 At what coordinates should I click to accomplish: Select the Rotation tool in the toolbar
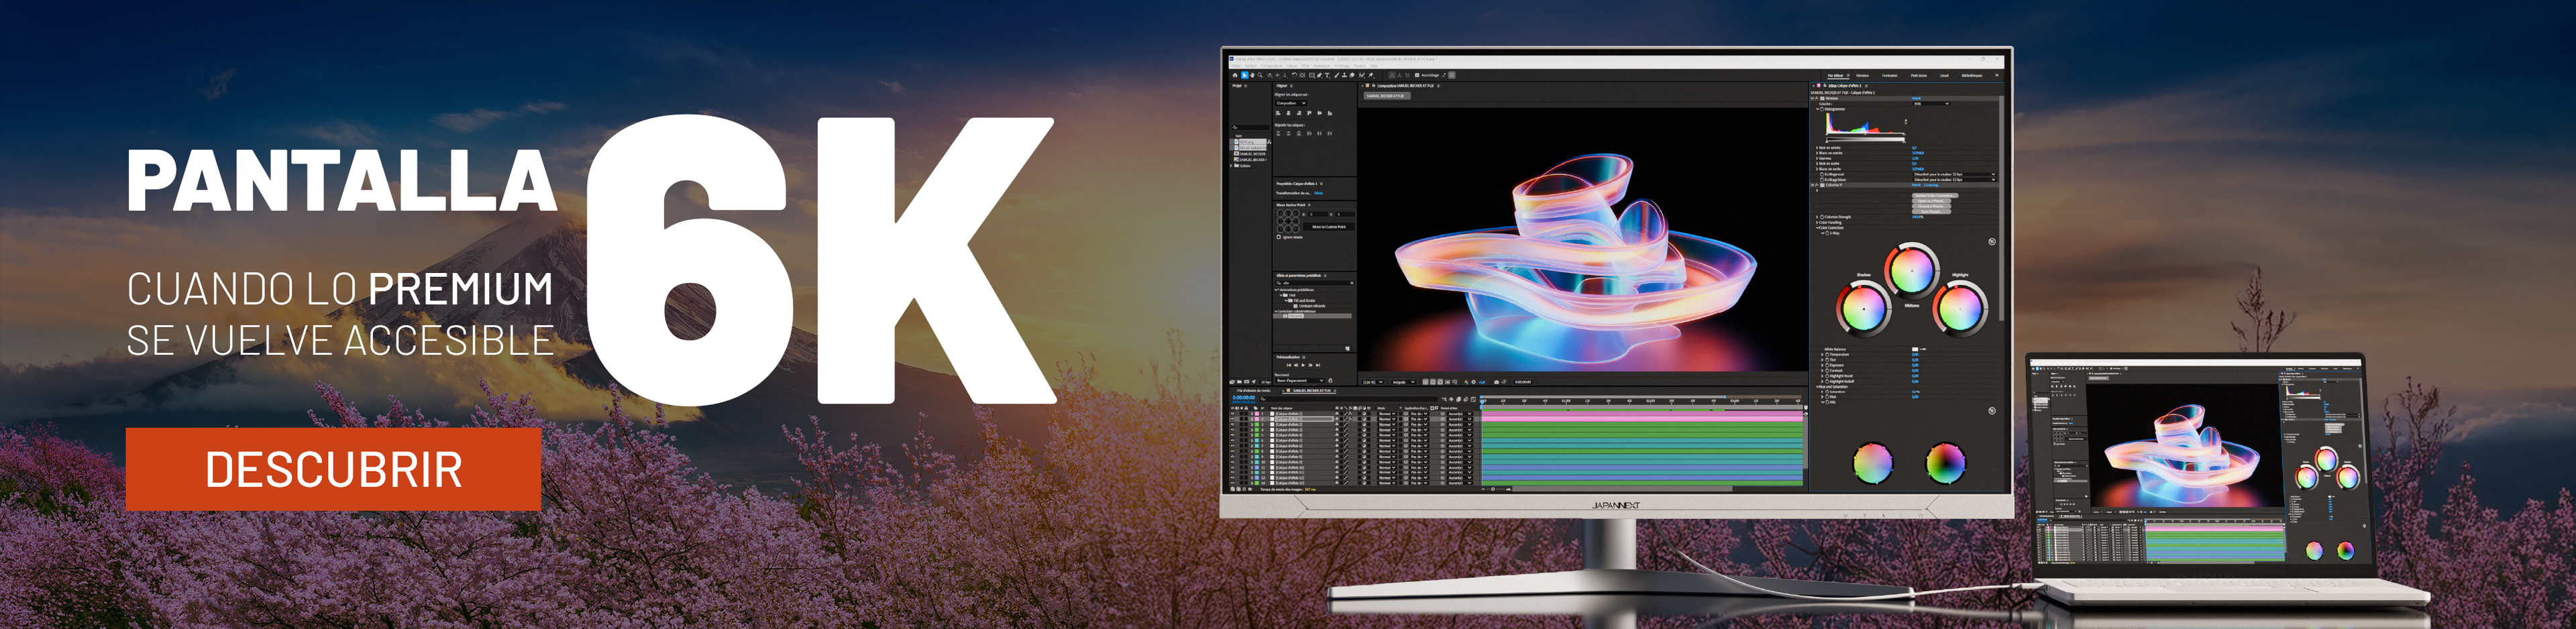tap(1294, 75)
